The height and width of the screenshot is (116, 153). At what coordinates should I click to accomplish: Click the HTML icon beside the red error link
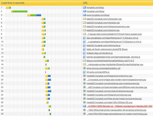[84, 106]
